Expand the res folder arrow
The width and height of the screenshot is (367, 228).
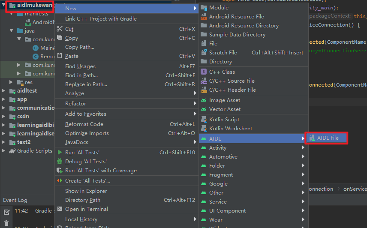point(11,82)
